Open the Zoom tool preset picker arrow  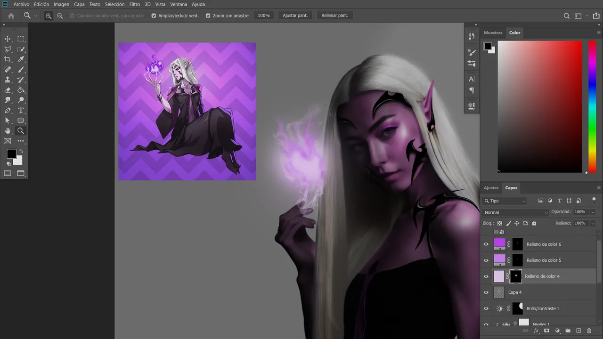35,16
